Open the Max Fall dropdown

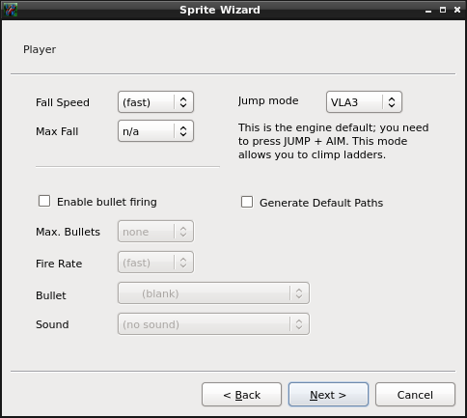pyautogui.click(x=155, y=131)
